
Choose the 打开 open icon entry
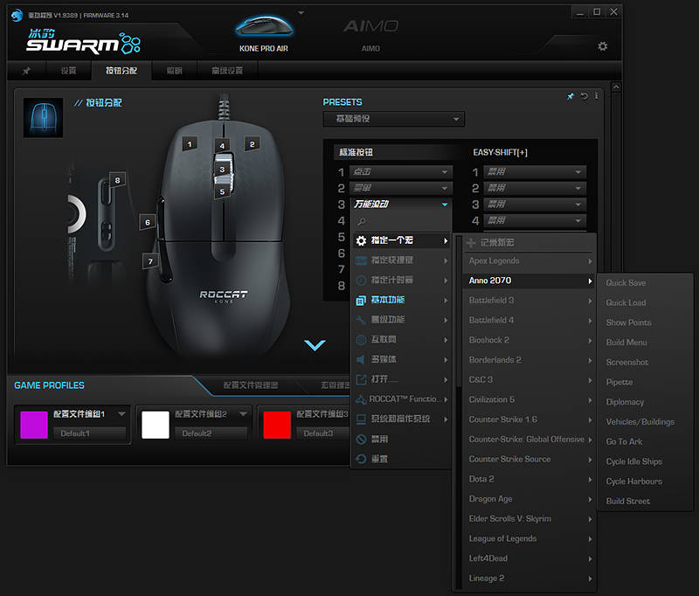point(401,379)
